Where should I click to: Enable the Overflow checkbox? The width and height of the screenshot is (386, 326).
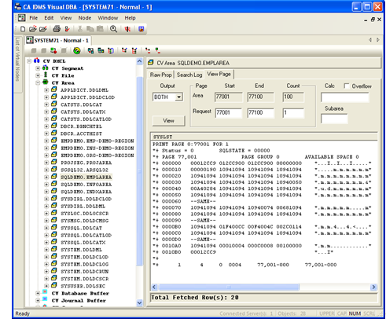[347, 86]
